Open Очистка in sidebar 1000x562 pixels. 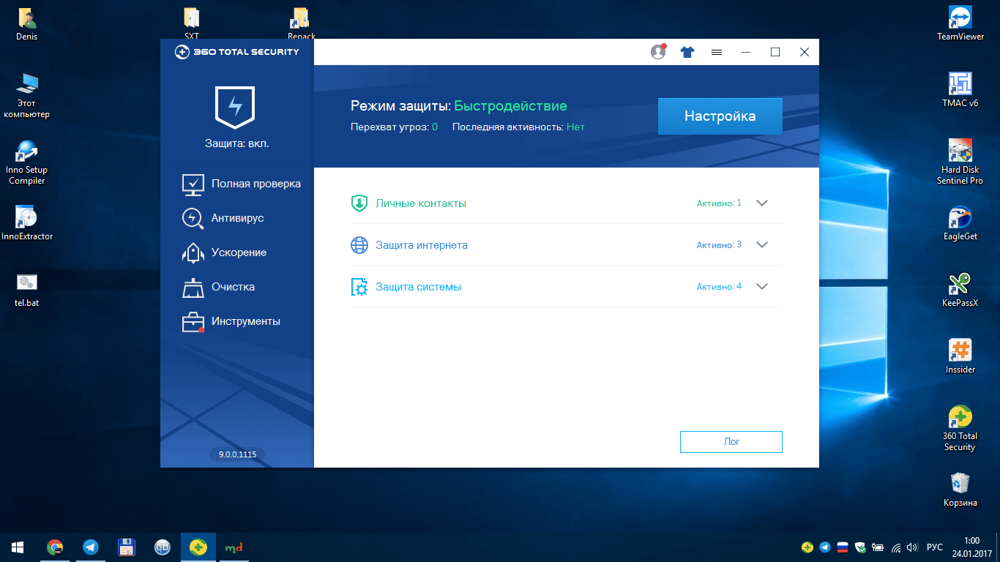[x=218, y=287]
